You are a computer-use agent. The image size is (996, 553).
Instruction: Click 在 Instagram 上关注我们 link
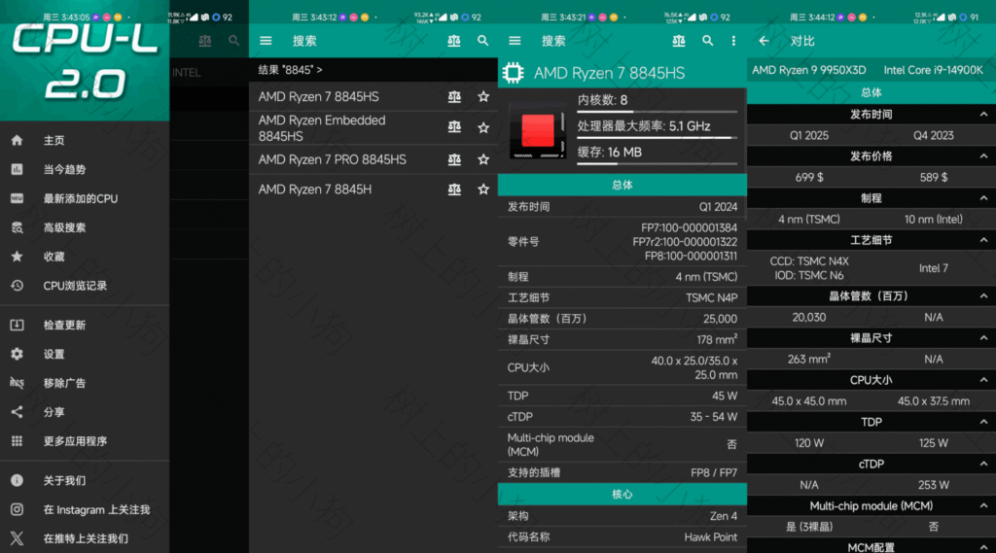point(96,509)
